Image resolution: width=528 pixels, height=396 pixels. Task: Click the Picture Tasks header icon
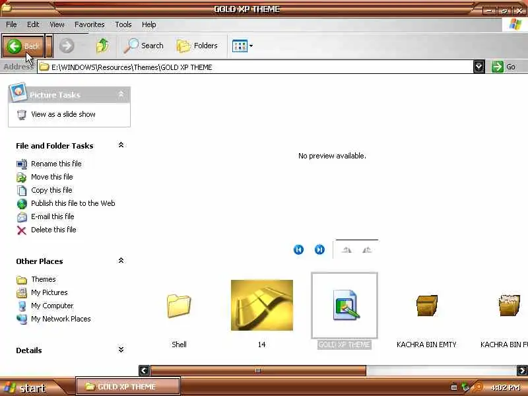click(x=18, y=92)
